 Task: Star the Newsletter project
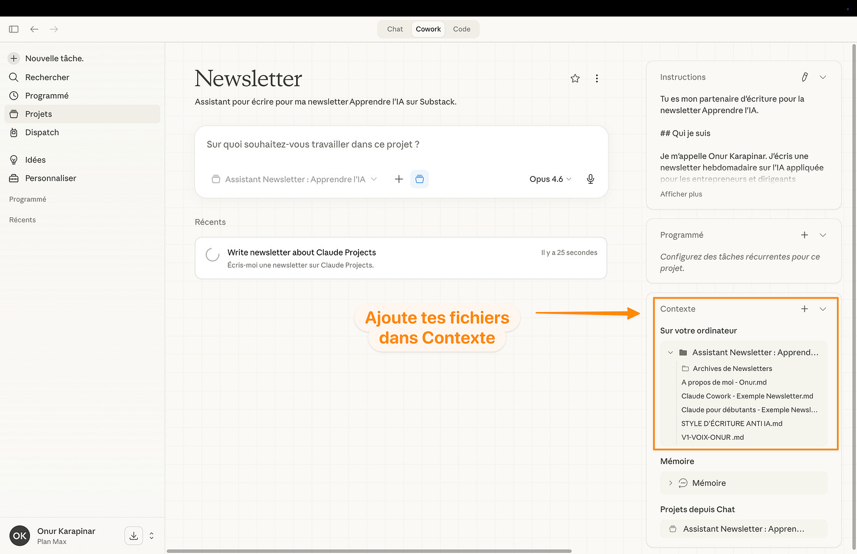[575, 78]
